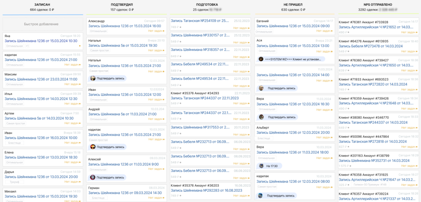Click Подтвердить запись task on Вера's 16:30 card
This screenshot has width=421, height=202.
[x=279, y=117]
